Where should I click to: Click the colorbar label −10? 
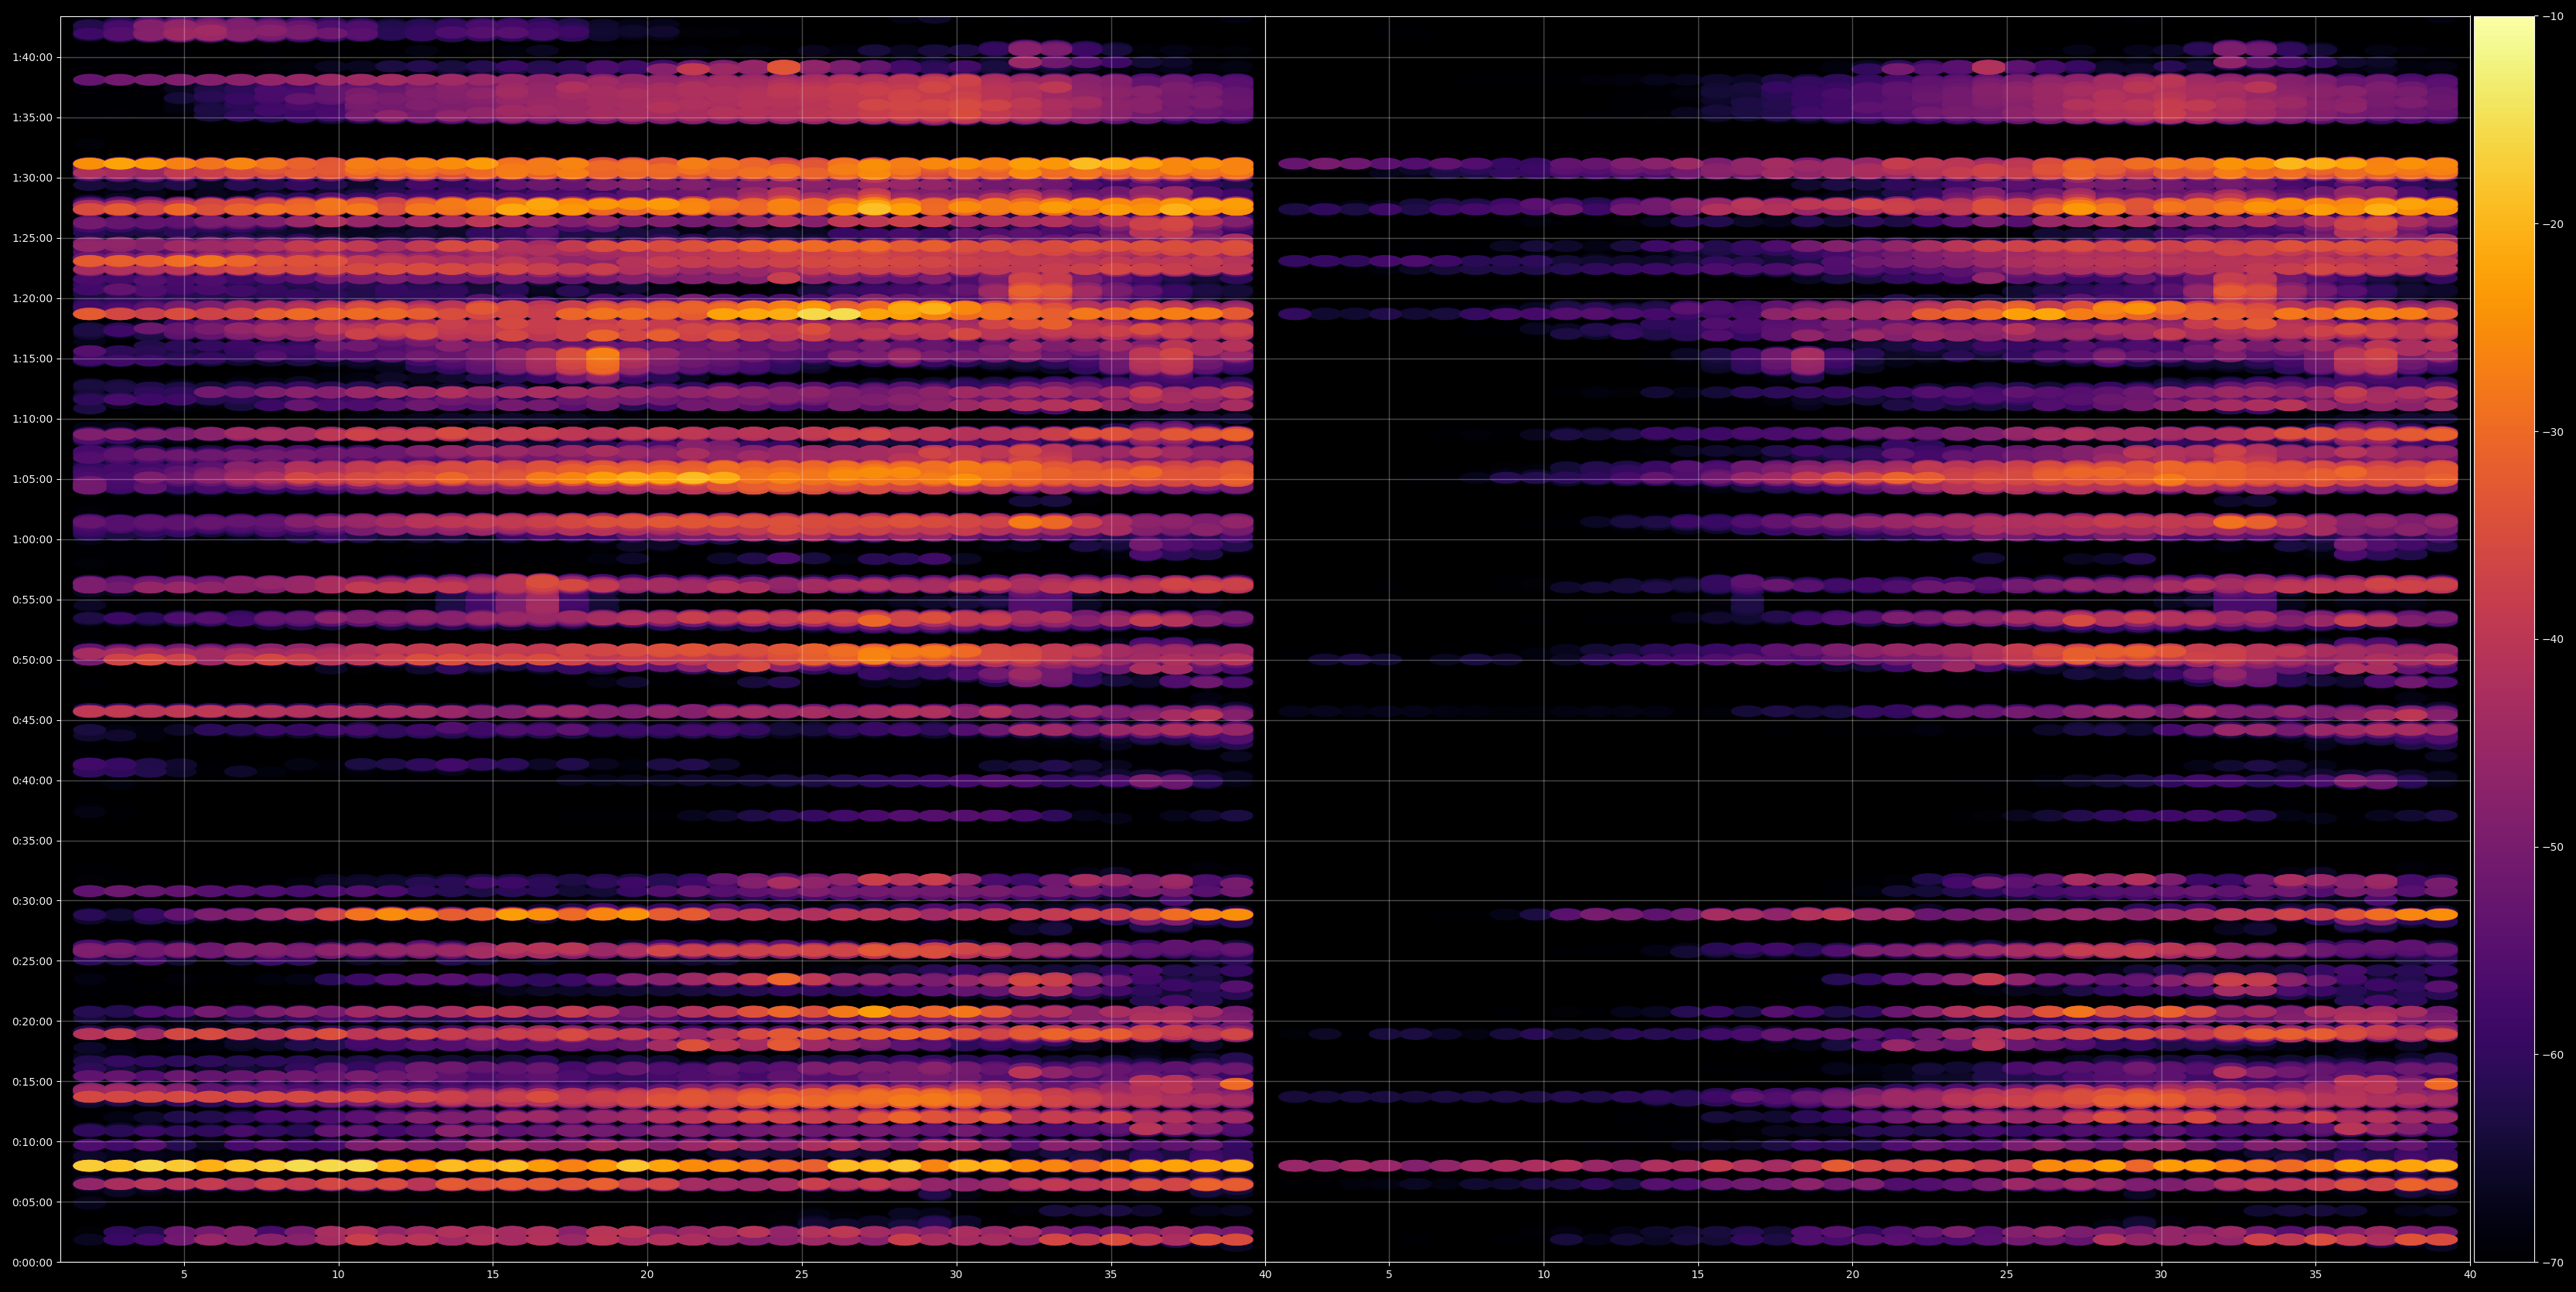[x=2553, y=16]
